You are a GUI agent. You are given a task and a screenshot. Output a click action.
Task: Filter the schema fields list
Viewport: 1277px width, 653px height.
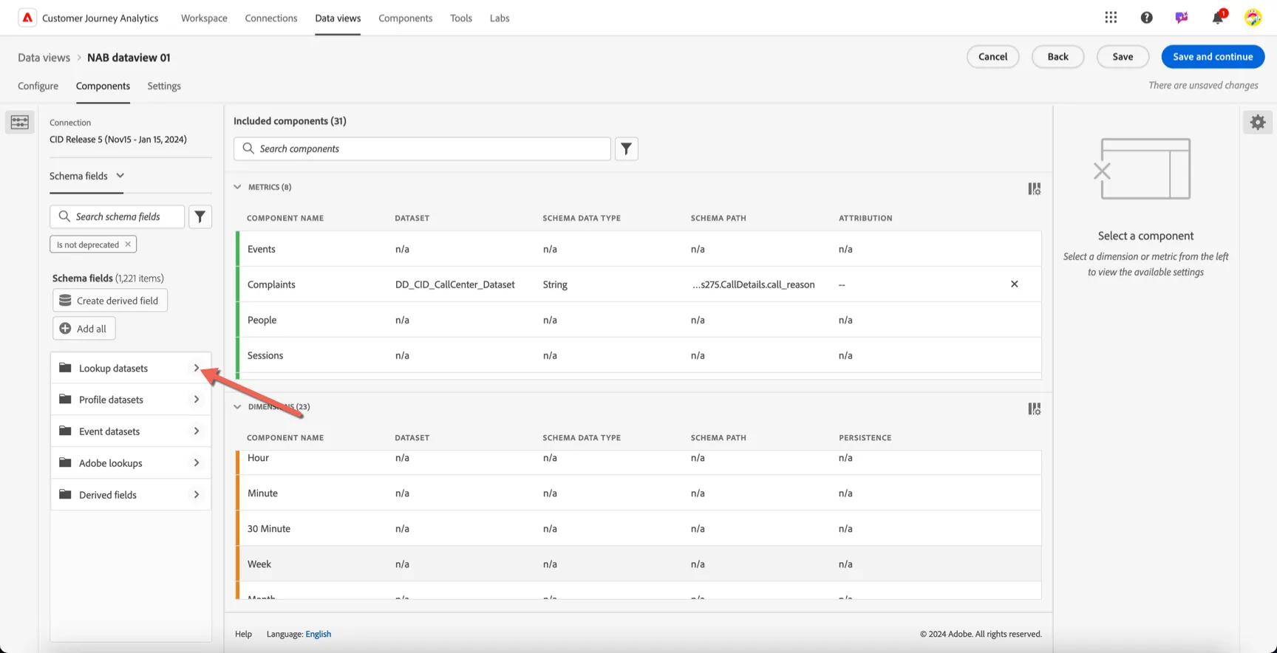pos(200,216)
